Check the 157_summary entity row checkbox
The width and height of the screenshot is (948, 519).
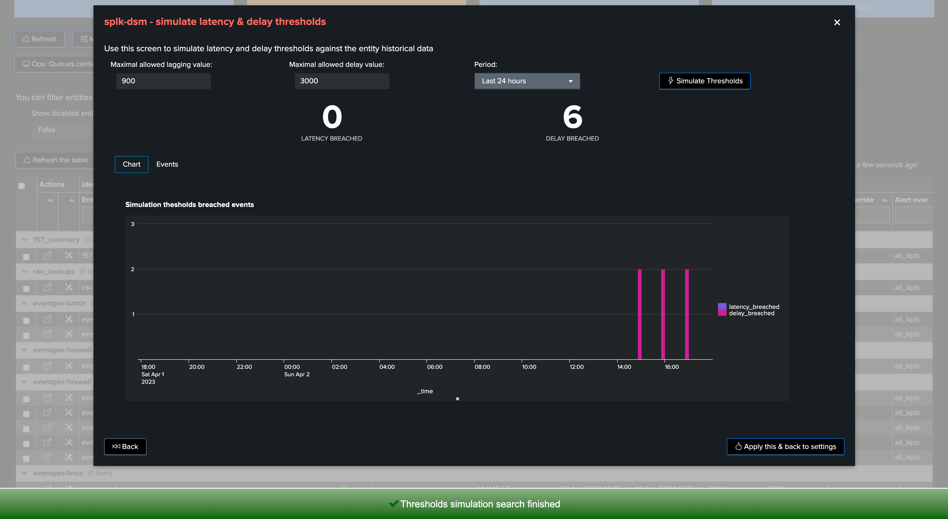26,257
